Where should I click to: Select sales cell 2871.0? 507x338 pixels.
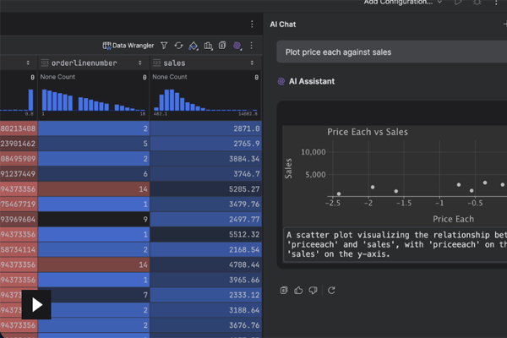(206, 128)
